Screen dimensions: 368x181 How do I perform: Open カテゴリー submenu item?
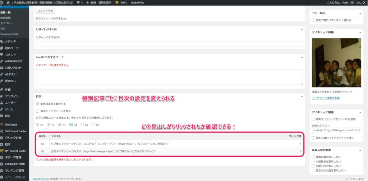click(6, 23)
